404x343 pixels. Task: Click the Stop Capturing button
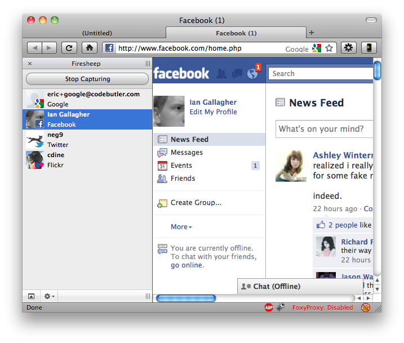[87, 79]
